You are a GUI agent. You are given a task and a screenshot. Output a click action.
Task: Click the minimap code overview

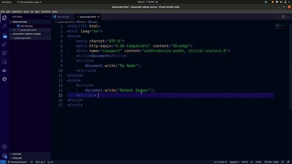[281, 26]
